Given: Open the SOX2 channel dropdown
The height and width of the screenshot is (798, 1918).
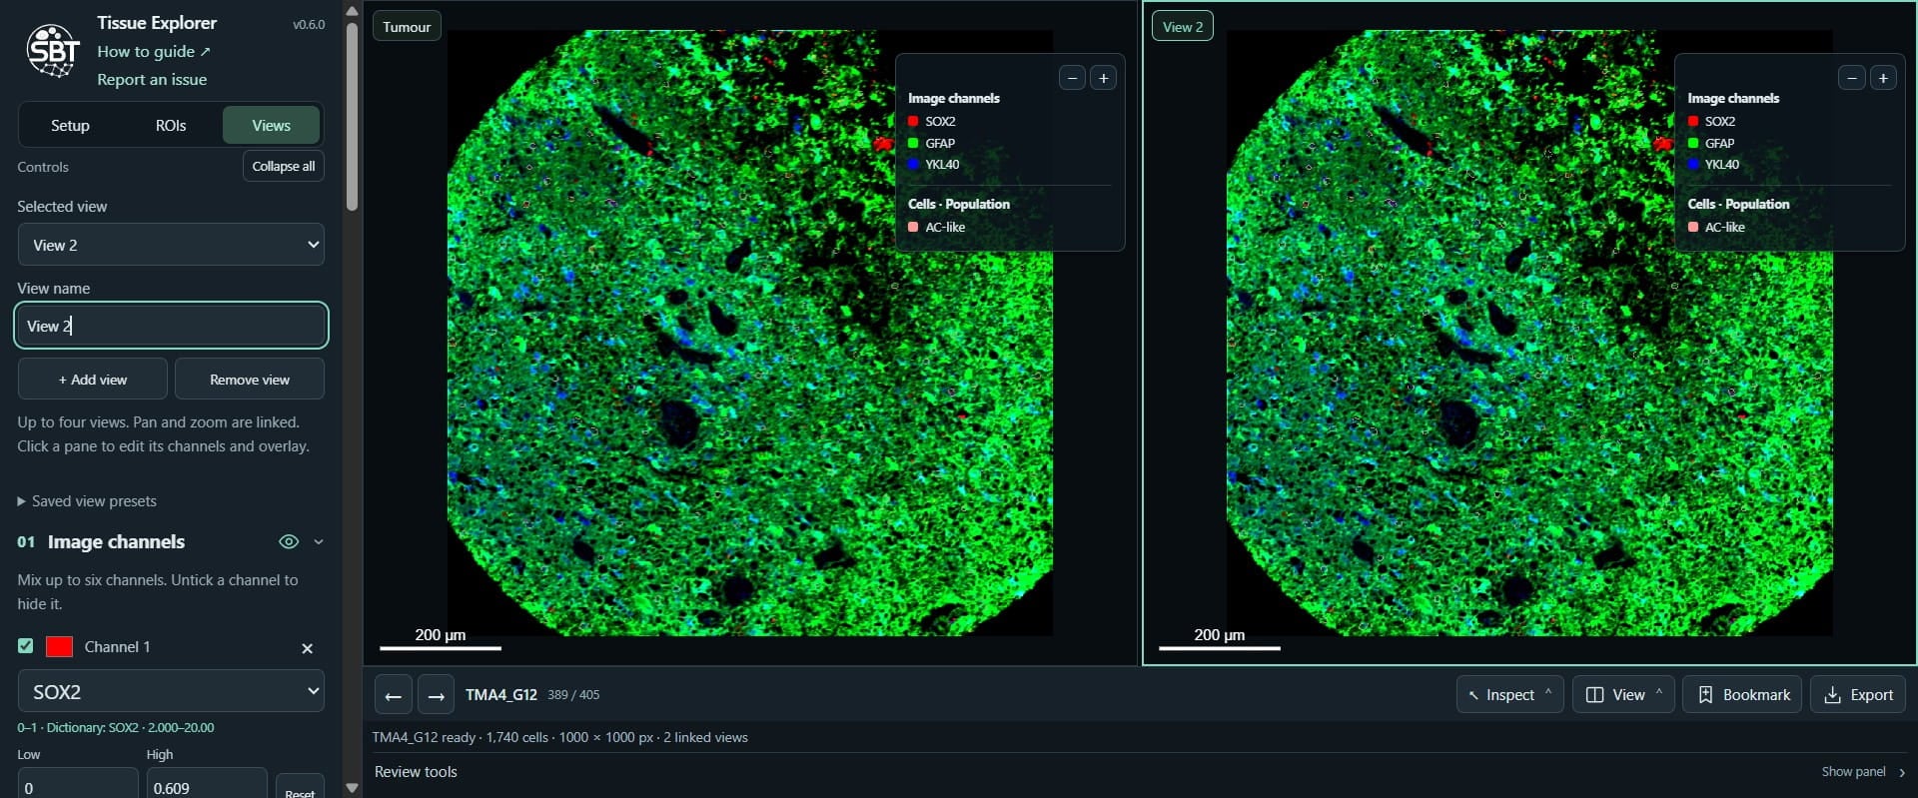Looking at the screenshot, I should tap(171, 691).
